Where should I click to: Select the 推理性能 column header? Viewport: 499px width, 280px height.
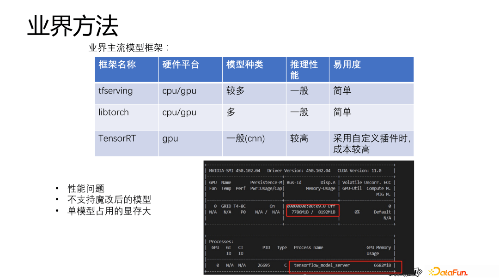pos(308,70)
